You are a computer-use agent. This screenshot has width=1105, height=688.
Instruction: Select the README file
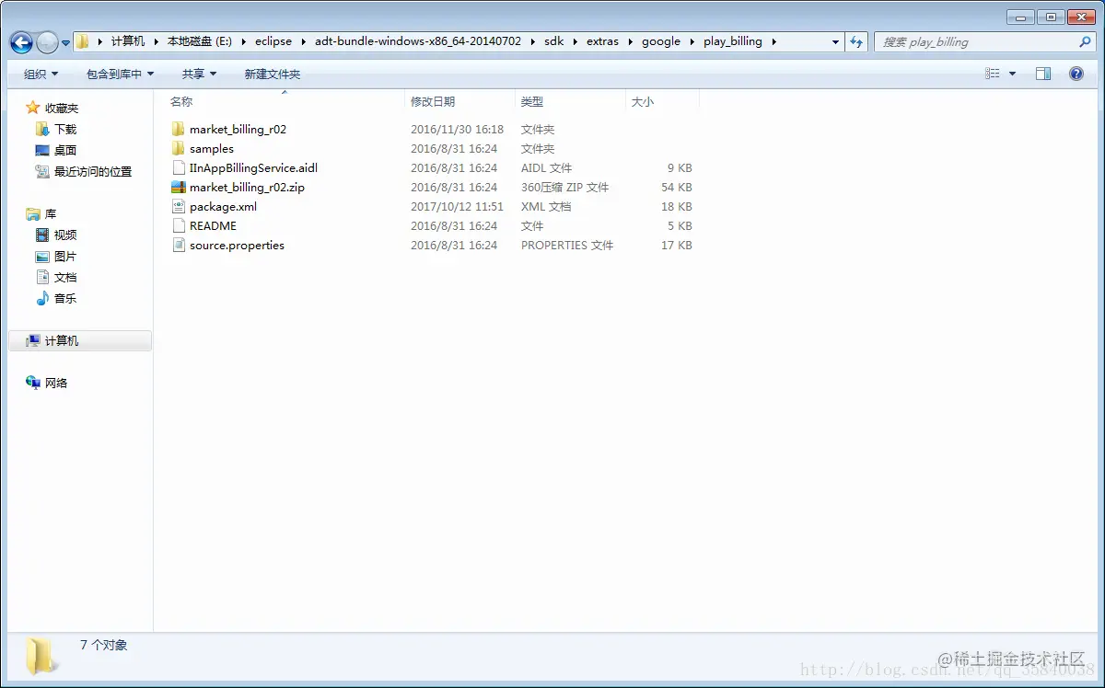(213, 225)
